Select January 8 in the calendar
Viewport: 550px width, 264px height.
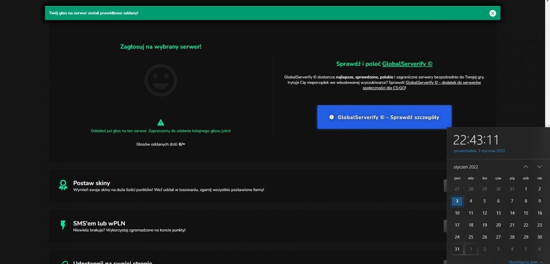tap(526, 201)
